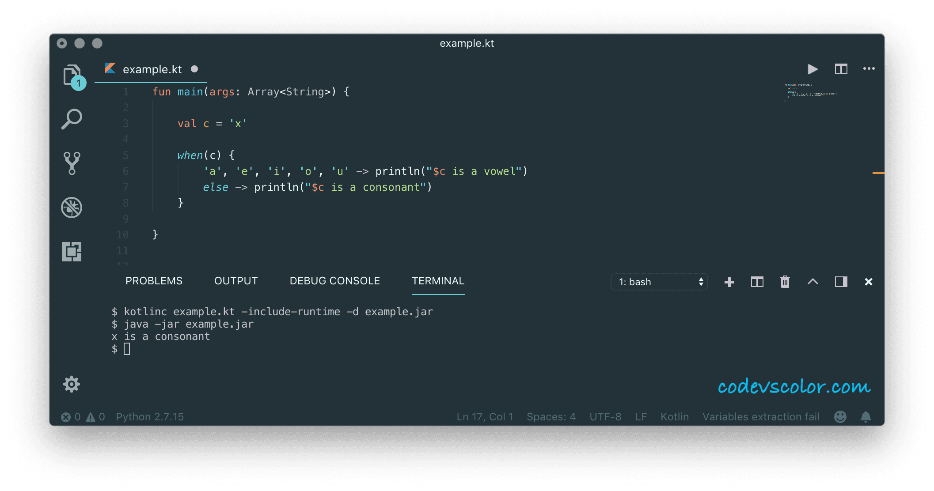Click 'x is a consonant' terminal output
The width and height of the screenshot is (934, 491).
(161, 336)
